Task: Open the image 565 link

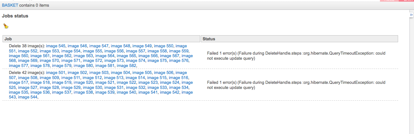Action: (126, 56)
